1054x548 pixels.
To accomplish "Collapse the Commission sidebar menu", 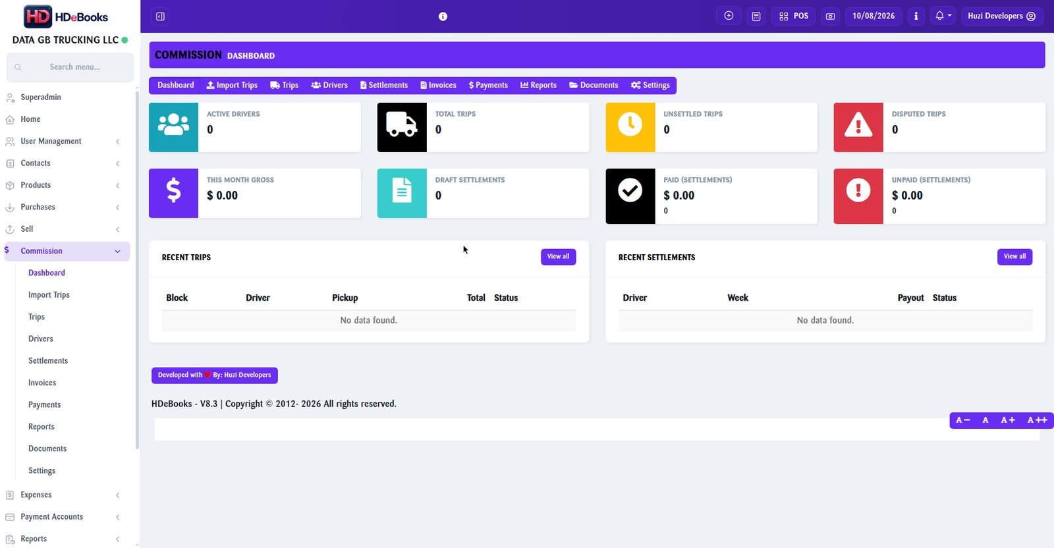I will (x=66, y=251).
